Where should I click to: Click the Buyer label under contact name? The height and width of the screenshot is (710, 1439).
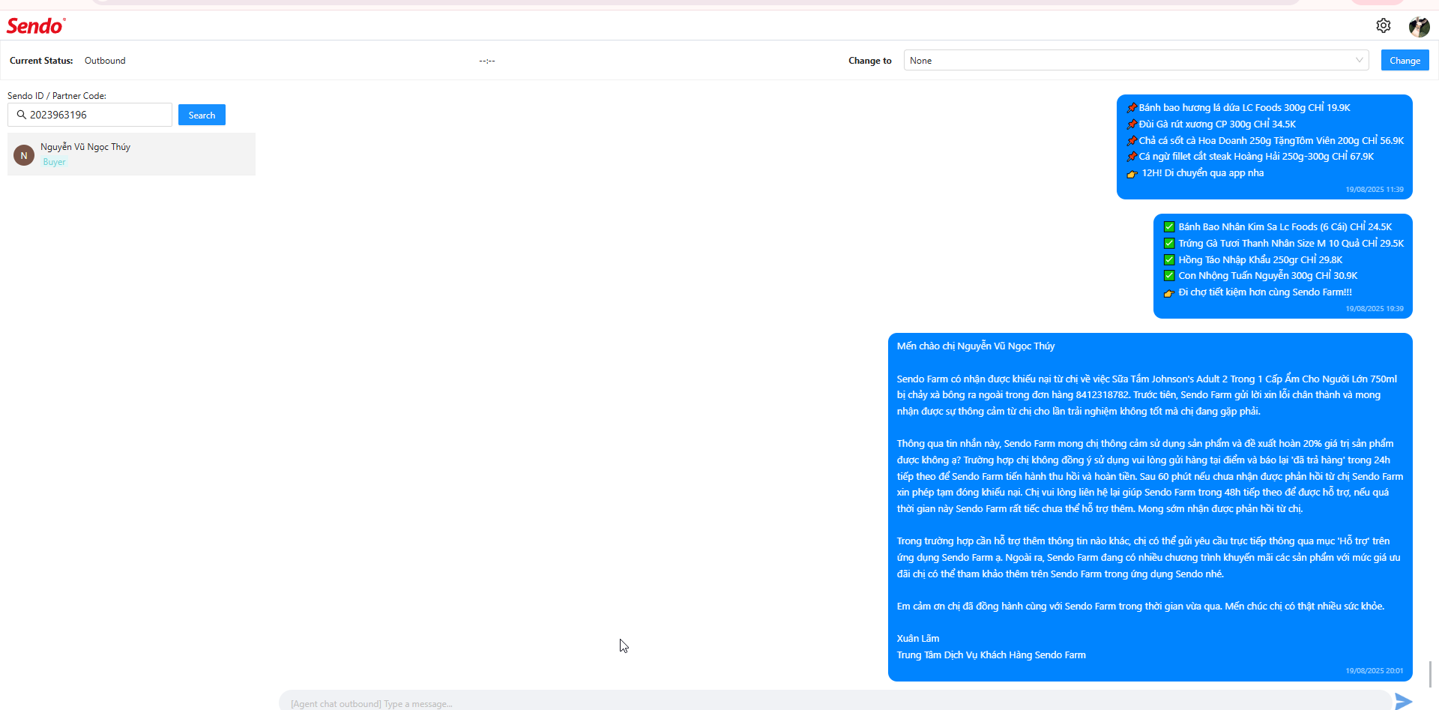[x=54, y=162]
